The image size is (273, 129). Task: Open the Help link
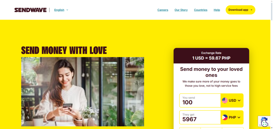(x=217, y=10)
